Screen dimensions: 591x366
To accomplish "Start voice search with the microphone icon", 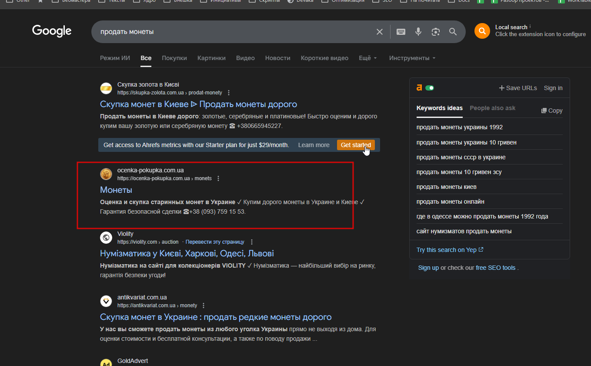I will point(418,32).
